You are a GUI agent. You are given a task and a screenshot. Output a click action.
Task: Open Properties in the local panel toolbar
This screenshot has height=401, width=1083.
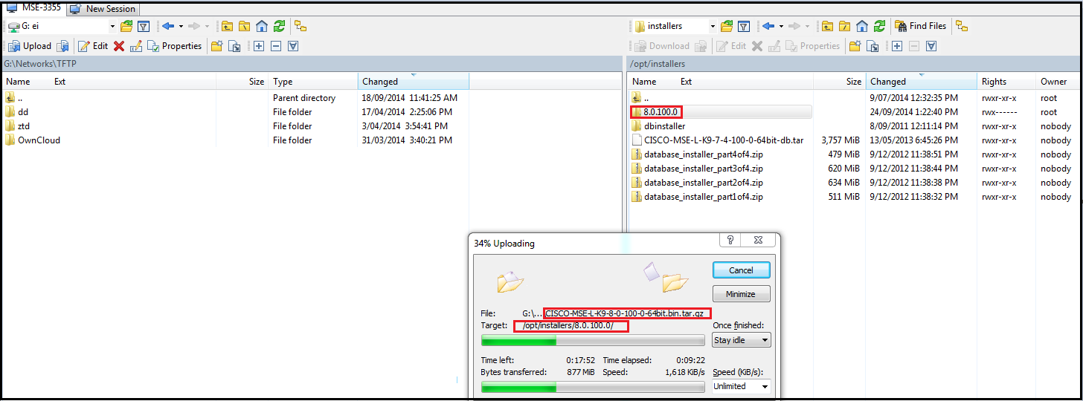coord(175,46)
